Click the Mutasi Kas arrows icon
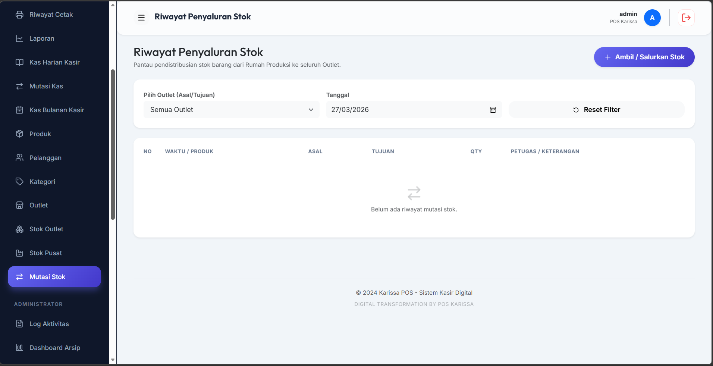This screenshot has width=713, height=366. coord(19,86)
